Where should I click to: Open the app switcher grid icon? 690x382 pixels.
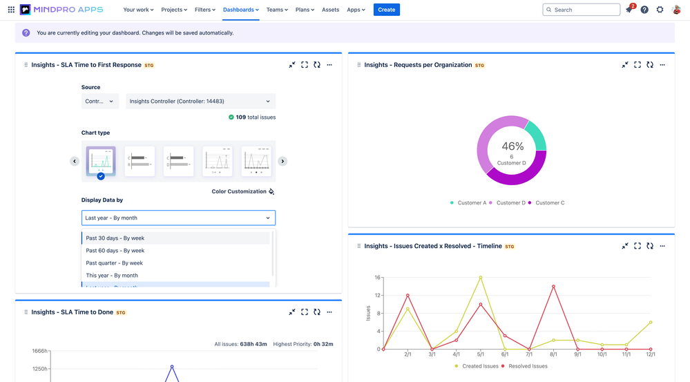coord(11,10)
